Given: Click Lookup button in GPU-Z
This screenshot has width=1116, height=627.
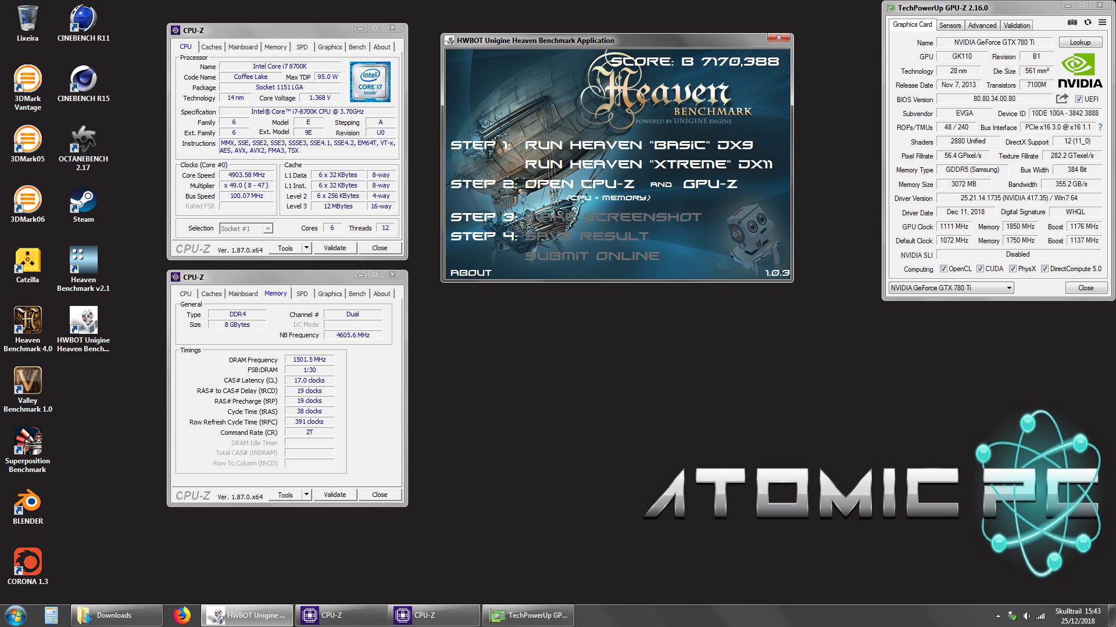Looking at the screenshot, I should pos(1080,42).
